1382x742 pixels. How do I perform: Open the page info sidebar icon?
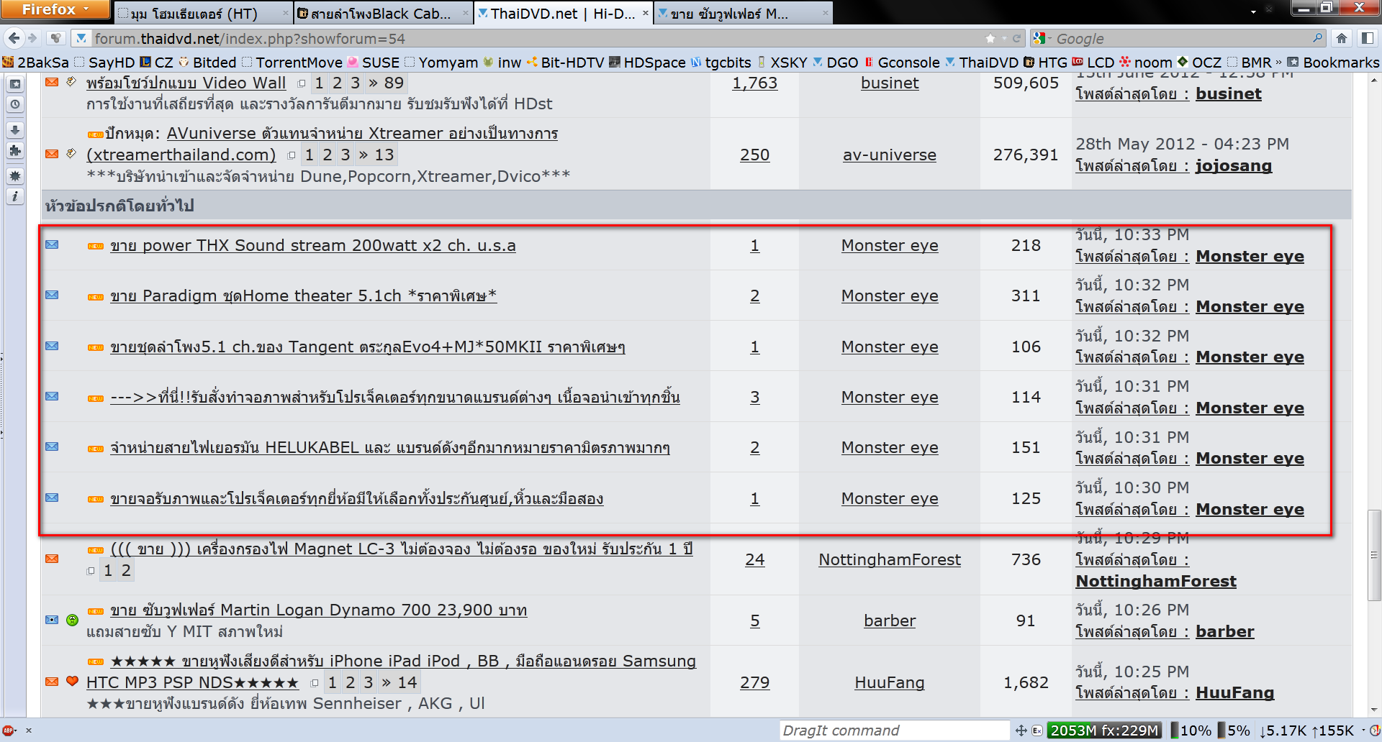(x=14, y=196)
